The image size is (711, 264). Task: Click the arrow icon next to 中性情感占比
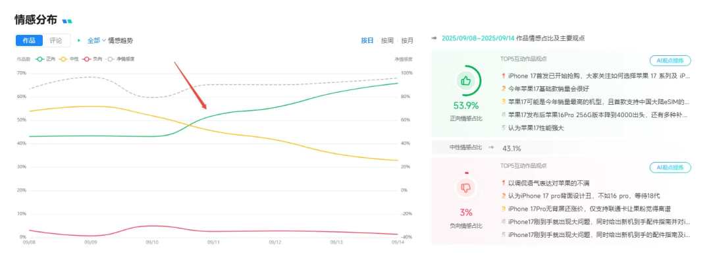[x=491, y=147]
